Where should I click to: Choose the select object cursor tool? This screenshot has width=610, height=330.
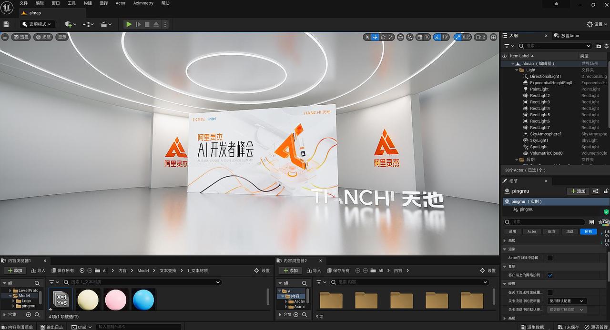(367, 37)
